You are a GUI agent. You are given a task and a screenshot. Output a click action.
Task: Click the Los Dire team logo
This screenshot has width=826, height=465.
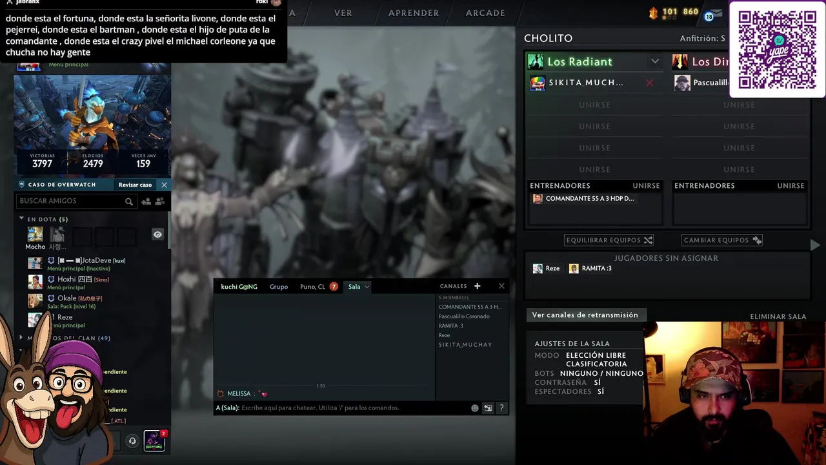click(x=680, y=61)
